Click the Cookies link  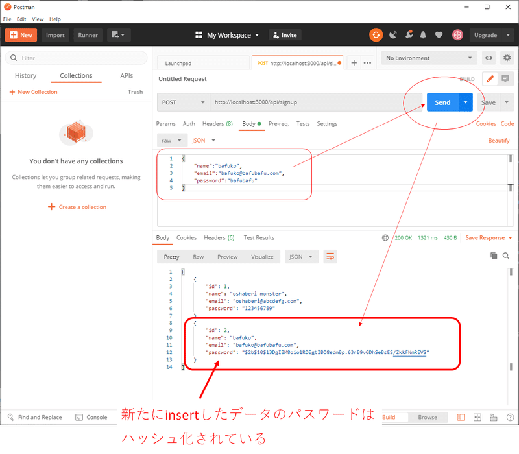point(486,124)
